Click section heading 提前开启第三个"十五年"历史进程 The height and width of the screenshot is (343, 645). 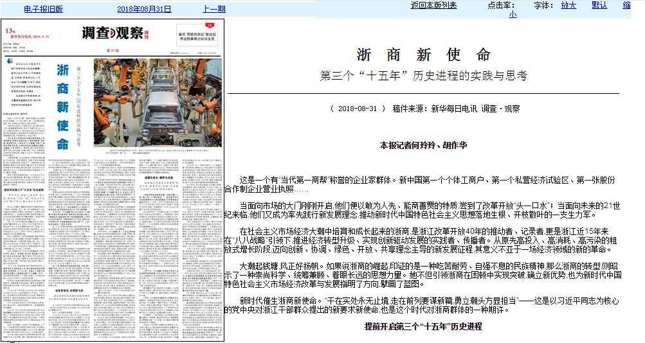(x=423, y=326)
